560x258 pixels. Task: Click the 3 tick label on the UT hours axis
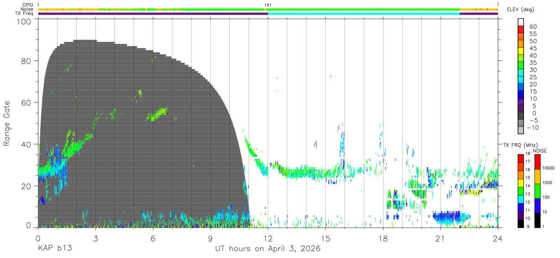95,238
